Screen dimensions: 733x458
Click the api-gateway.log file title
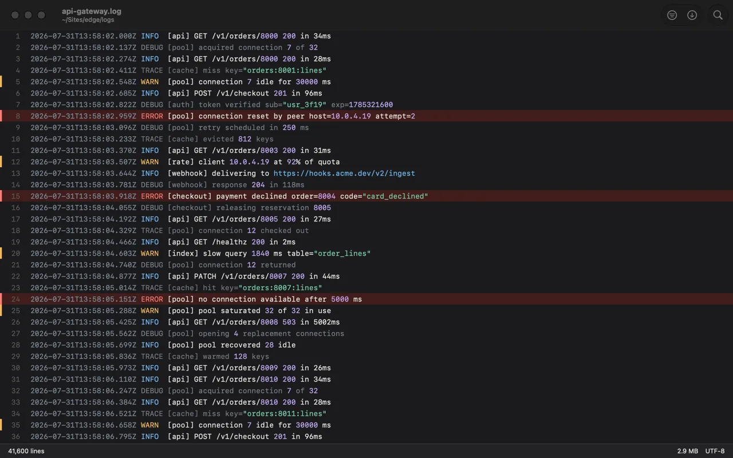pyautogui.click(x=92, y=11)
